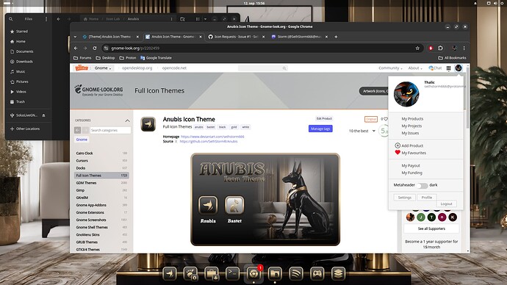Click the Search categories input field

pyautogui.click(x=110, y=130)
